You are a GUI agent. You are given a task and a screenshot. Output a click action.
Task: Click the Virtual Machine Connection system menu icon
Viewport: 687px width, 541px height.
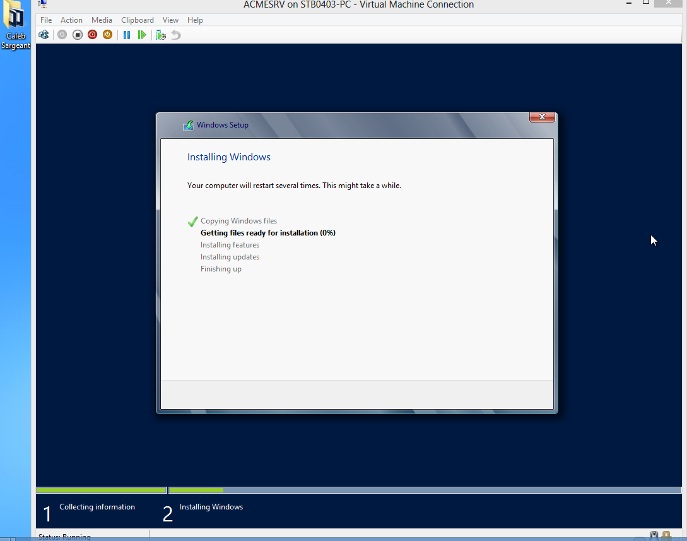click(x=42, y=4)
